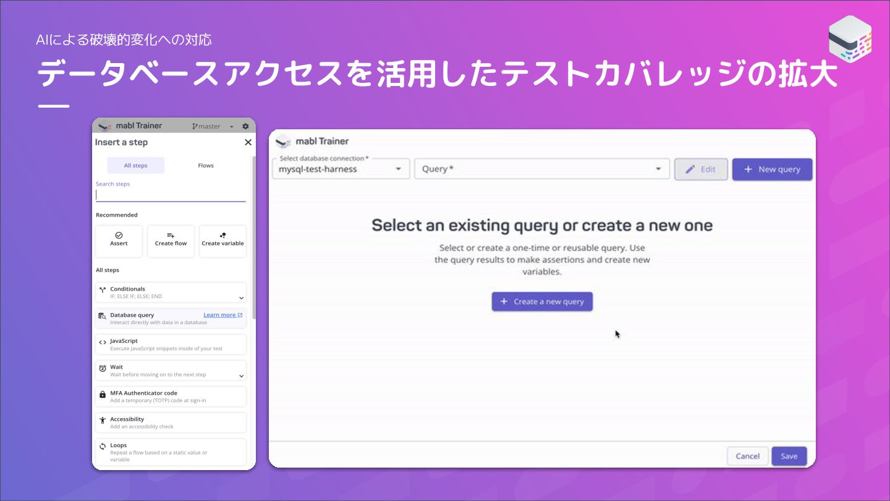Image resolution: width=890 pixels, height=501 pixels.
Task: Open the master branch dropdown
Action: 213,126
